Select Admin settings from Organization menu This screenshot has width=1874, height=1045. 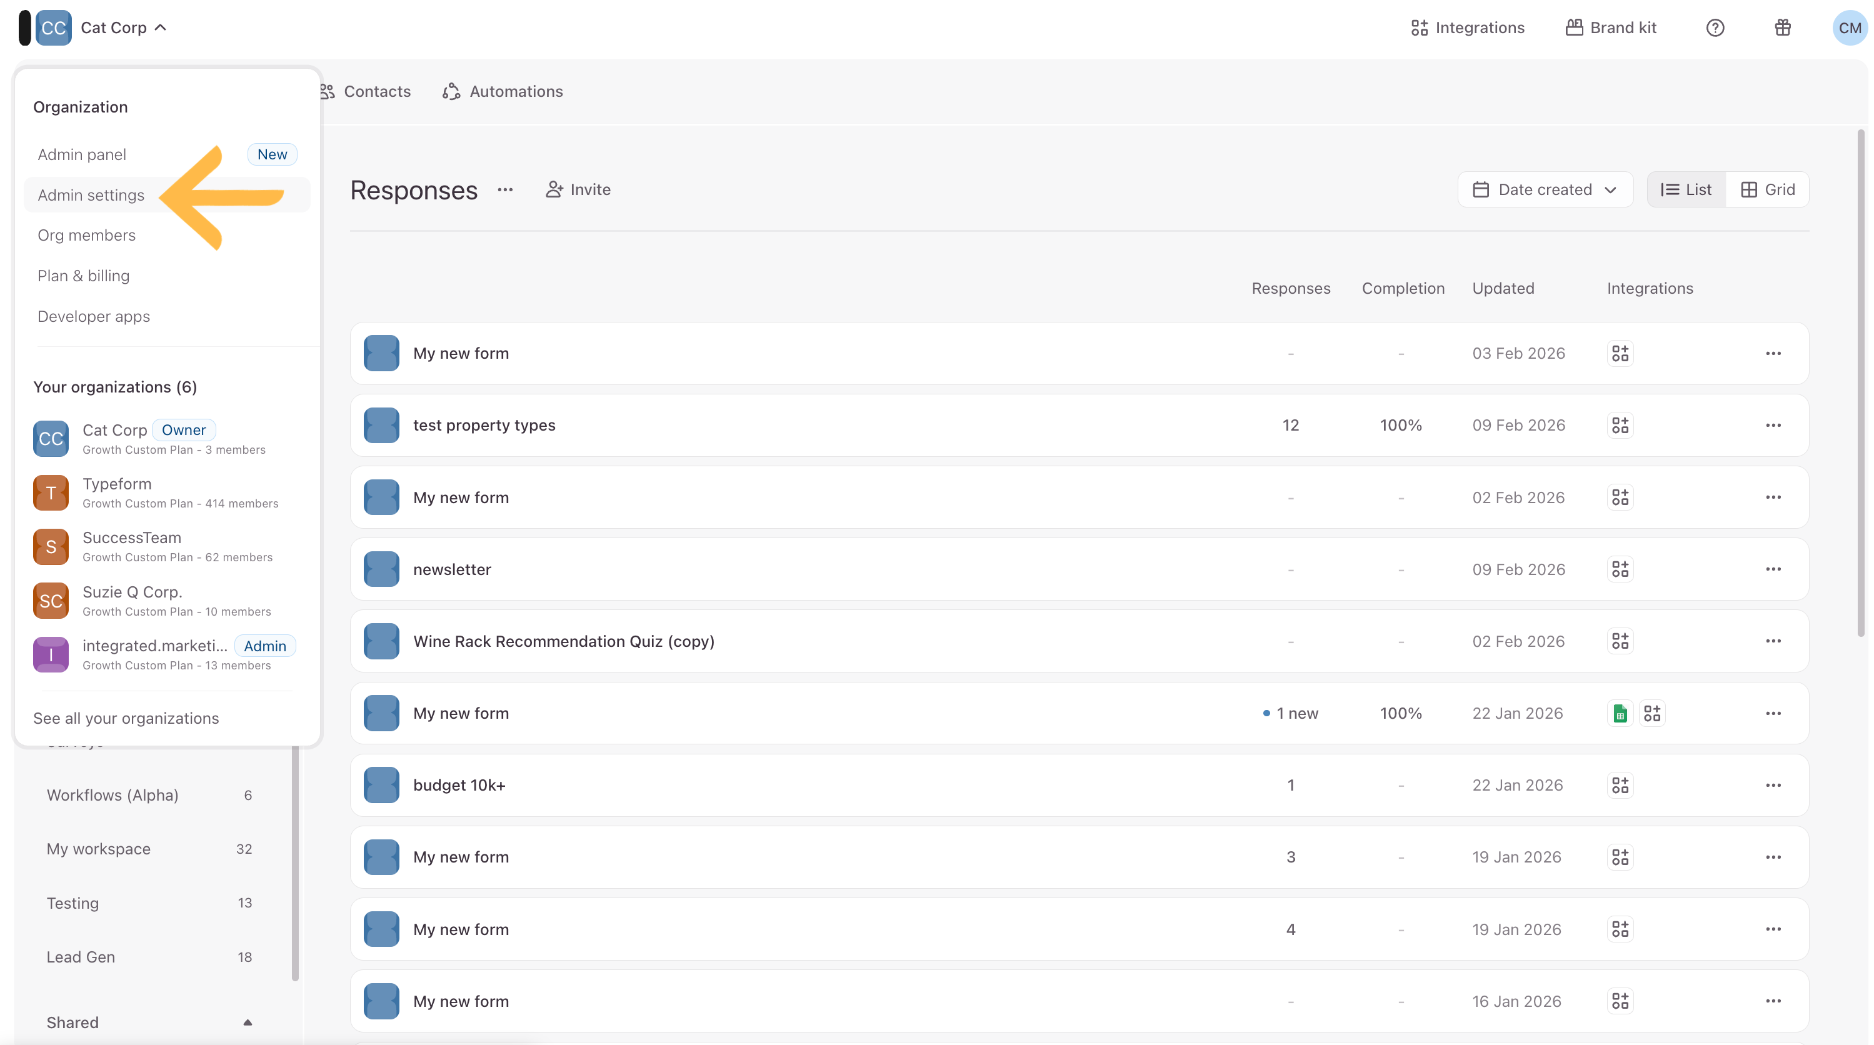click(91, 195)
